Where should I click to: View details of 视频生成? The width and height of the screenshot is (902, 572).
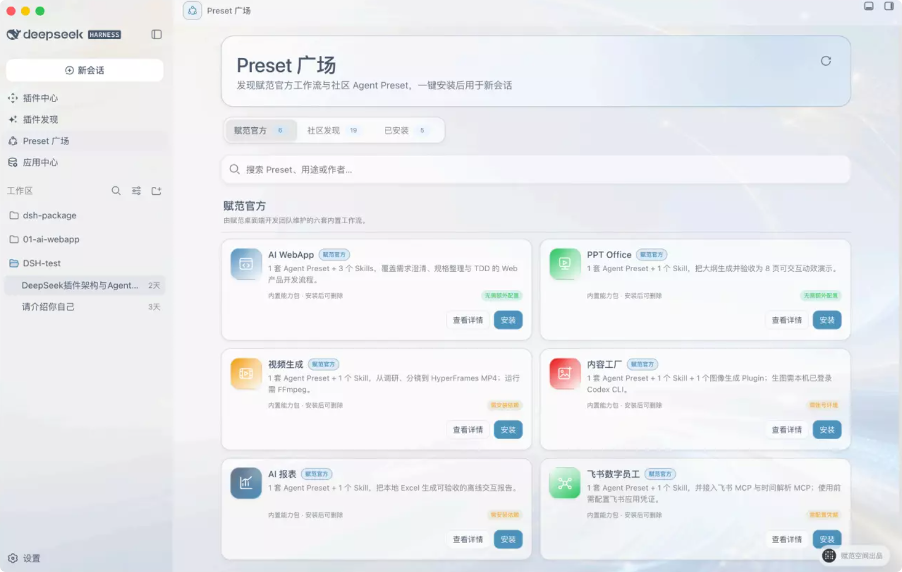[x=468, y=430]
